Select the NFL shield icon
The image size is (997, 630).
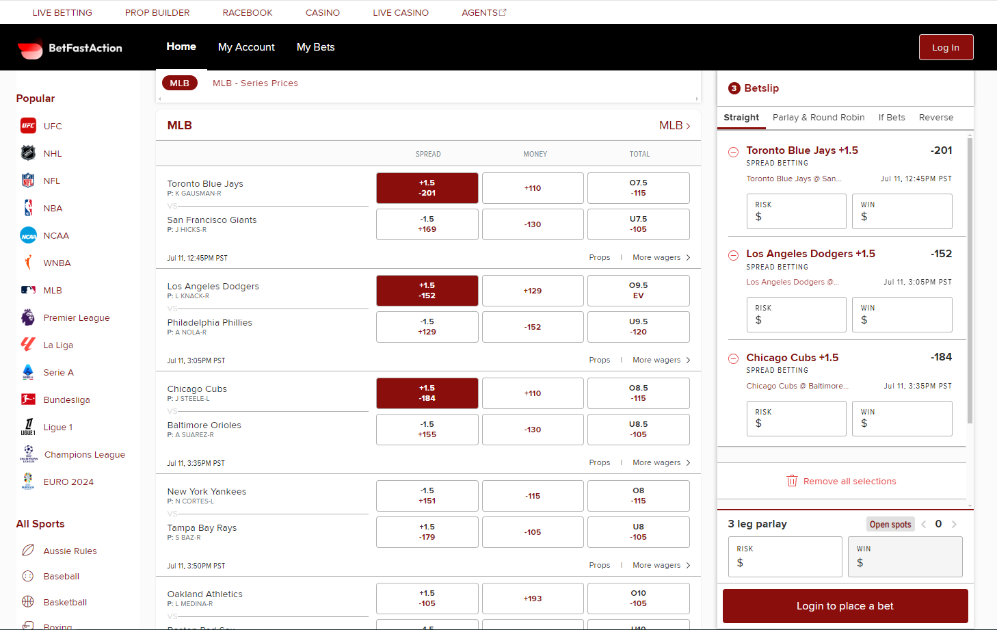coord(28,181)
